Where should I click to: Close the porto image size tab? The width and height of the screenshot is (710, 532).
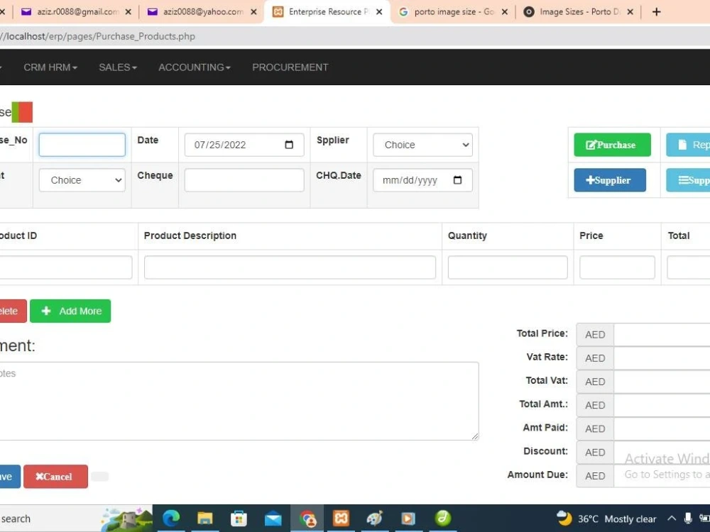click(x=505, y=12)
